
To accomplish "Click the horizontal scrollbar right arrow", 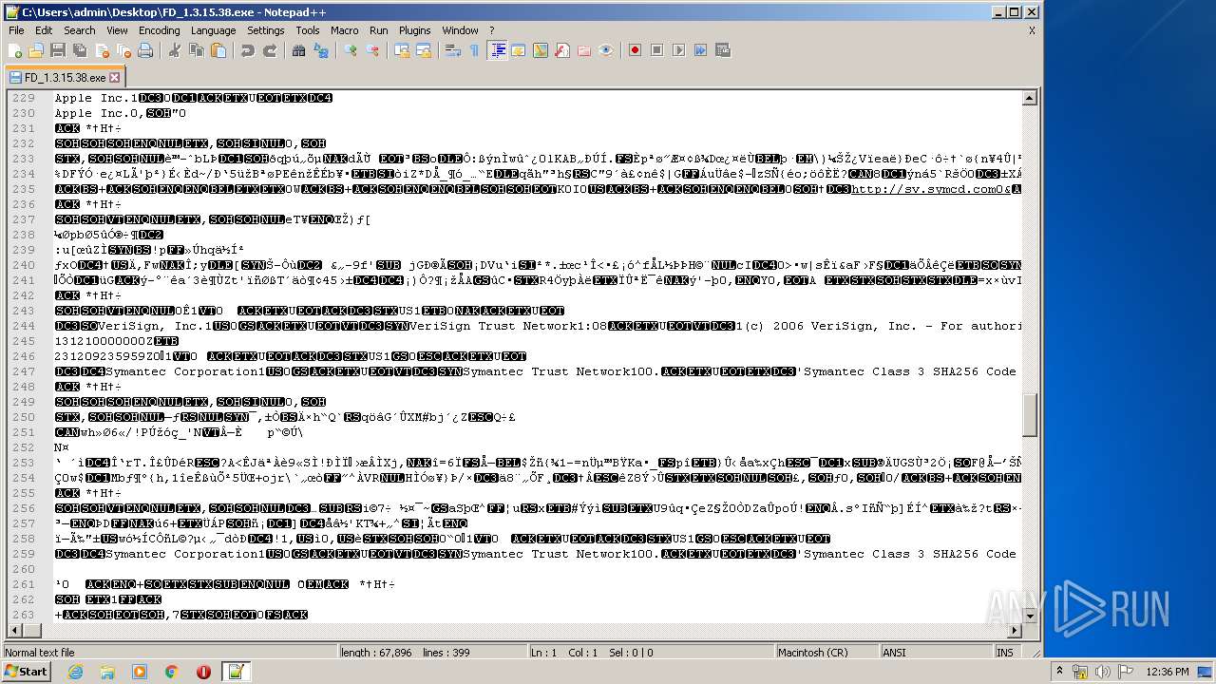I will click(x=1015, y=630).
